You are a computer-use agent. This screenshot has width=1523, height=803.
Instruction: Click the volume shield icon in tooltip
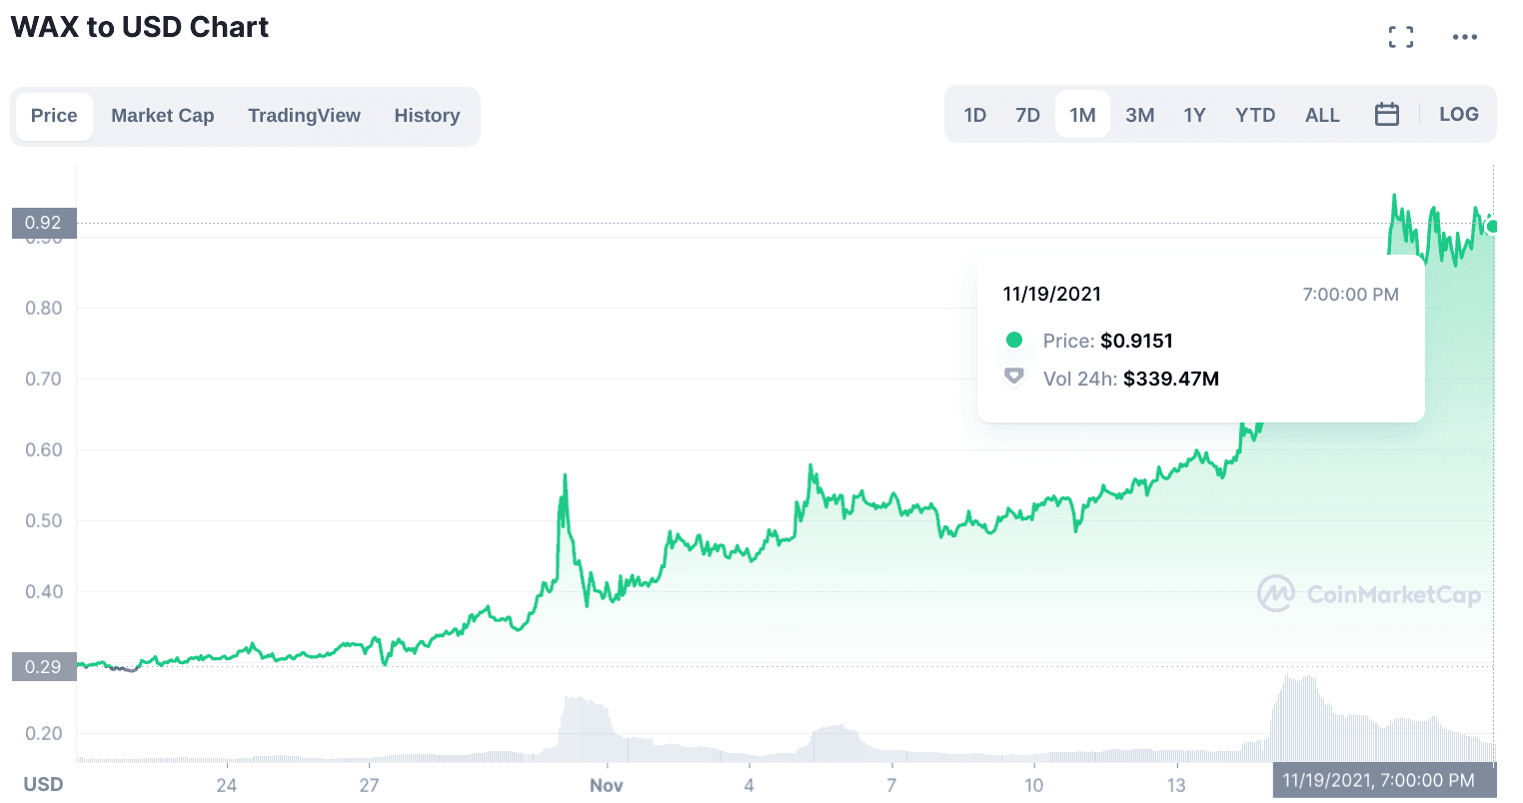1014,378
